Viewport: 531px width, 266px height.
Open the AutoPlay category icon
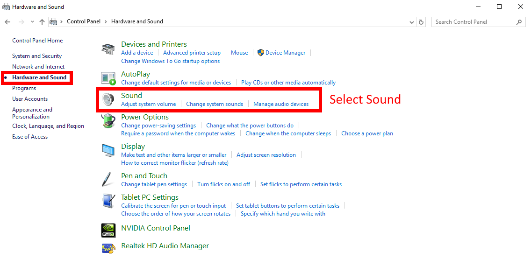[108, 78]
